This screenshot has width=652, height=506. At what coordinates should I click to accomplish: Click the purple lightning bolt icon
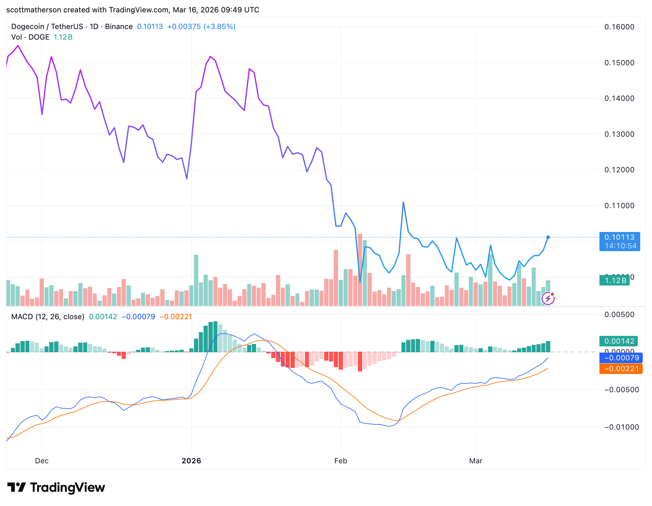548,298
